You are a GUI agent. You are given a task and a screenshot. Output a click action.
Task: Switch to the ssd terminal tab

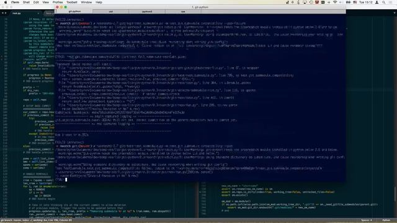tap(110, 12)
